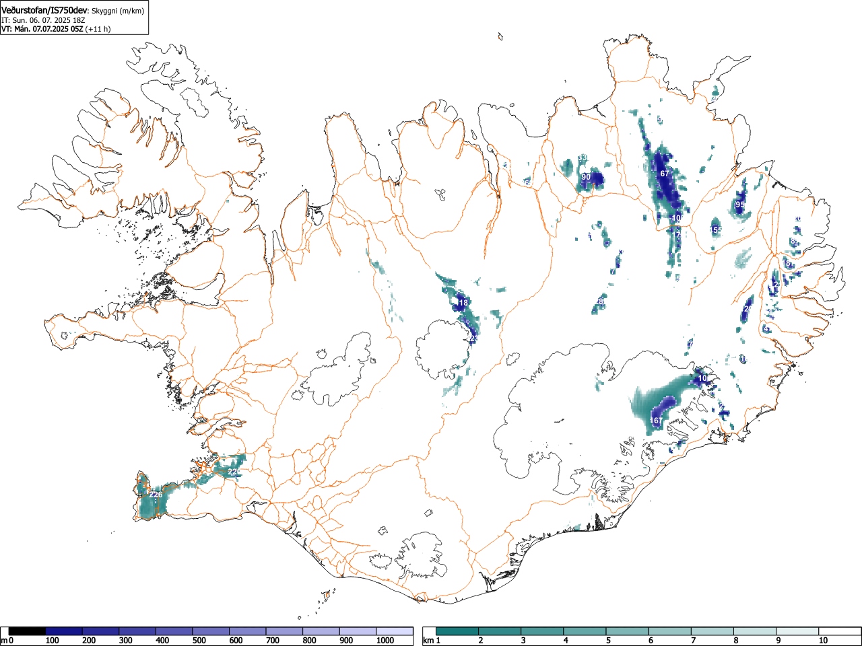Viewport: 862px width, 646px height.
Task: Click the '400' tick label in meters legend
Action: pyautogui.click(x=162, y=641)
